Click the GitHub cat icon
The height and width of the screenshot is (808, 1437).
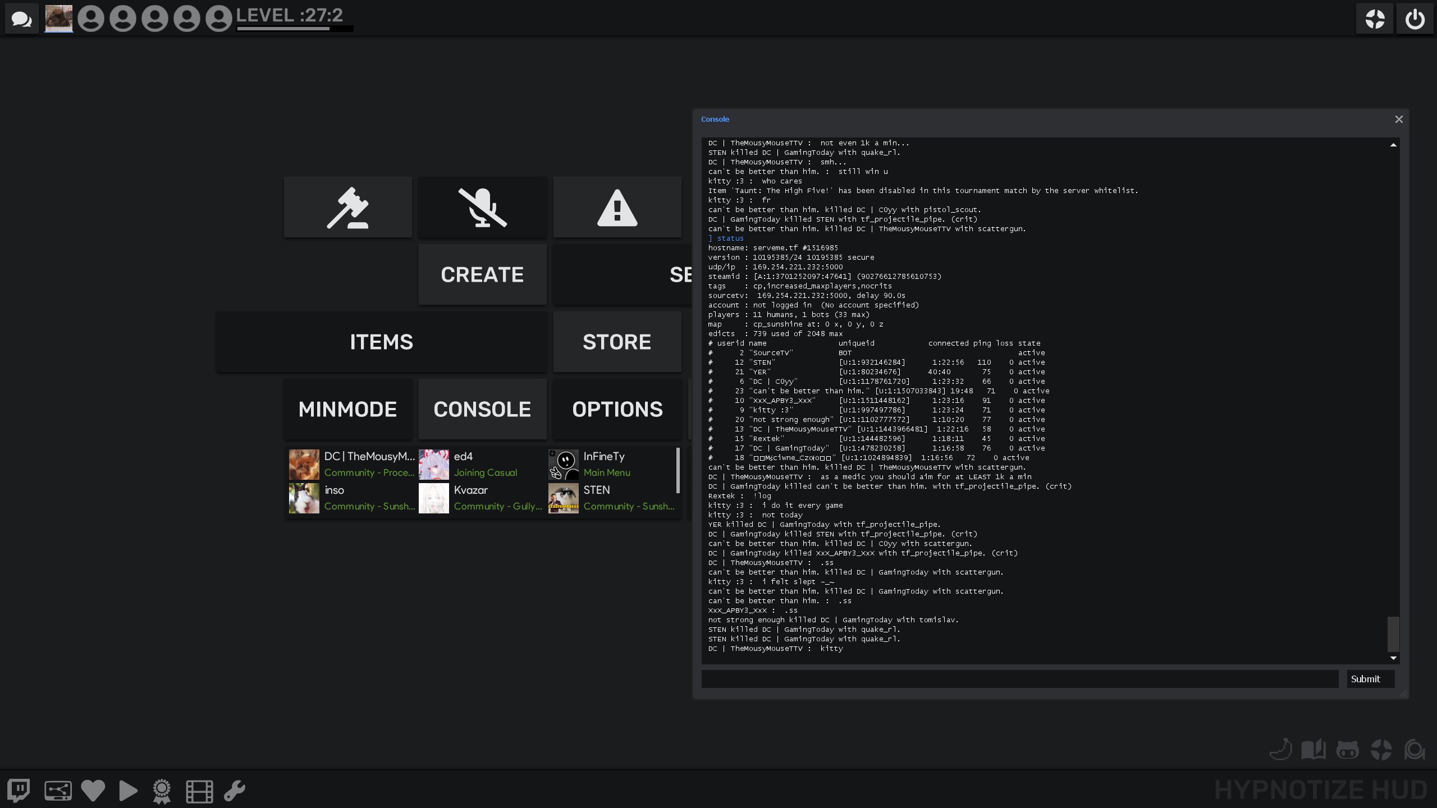[1347, 750]
